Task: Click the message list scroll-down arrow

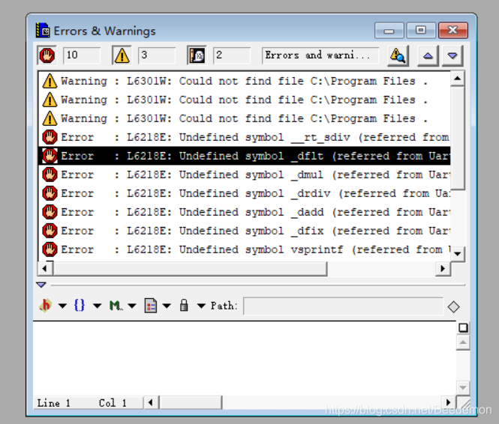Action: [458, 253]
